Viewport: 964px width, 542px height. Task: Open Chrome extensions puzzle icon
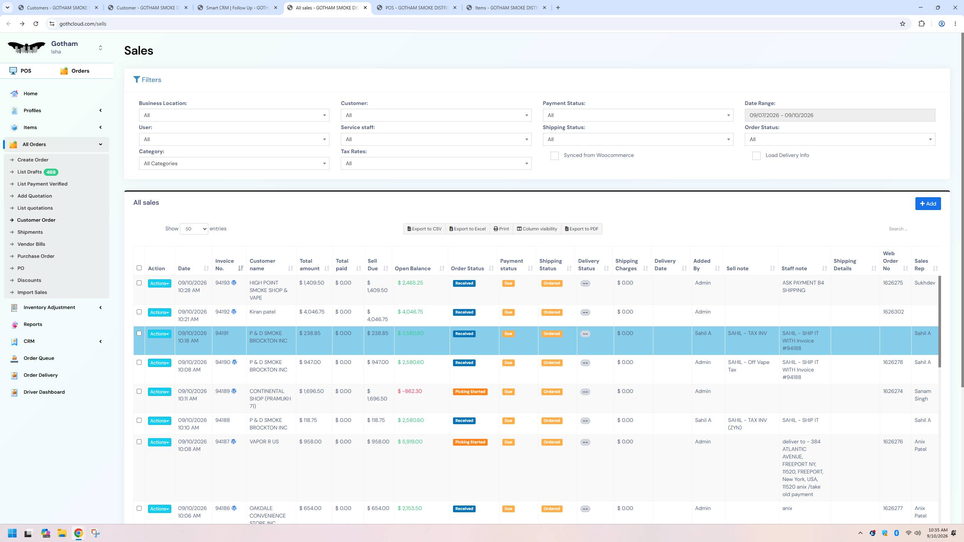coord(921,24)
